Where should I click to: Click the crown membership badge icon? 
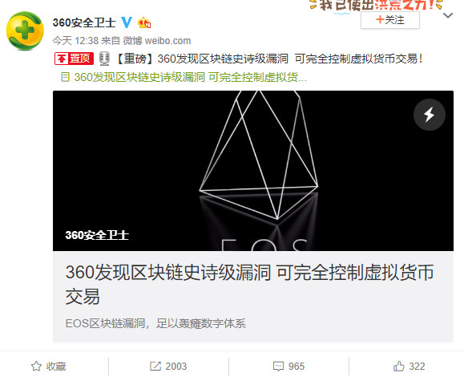click(x=144, y=22)
